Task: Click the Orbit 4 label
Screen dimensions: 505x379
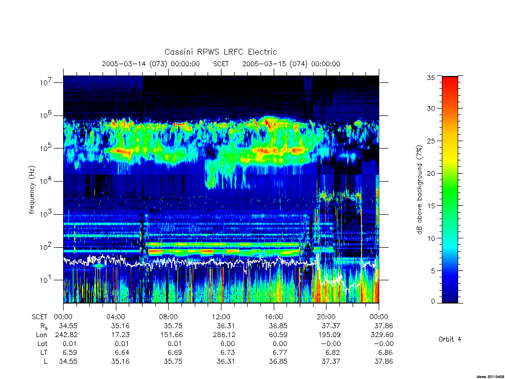Action: click(x=450, y=339)
